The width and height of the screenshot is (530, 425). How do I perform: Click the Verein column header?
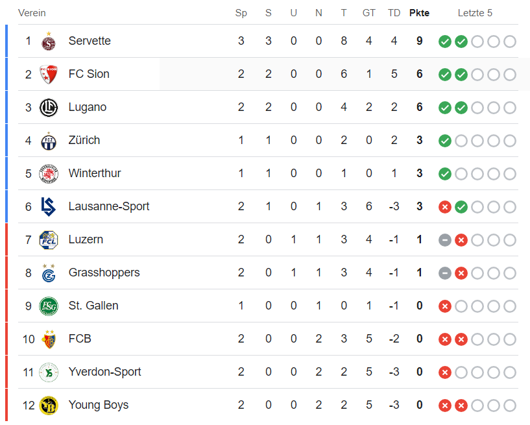[x=32, y=13]
